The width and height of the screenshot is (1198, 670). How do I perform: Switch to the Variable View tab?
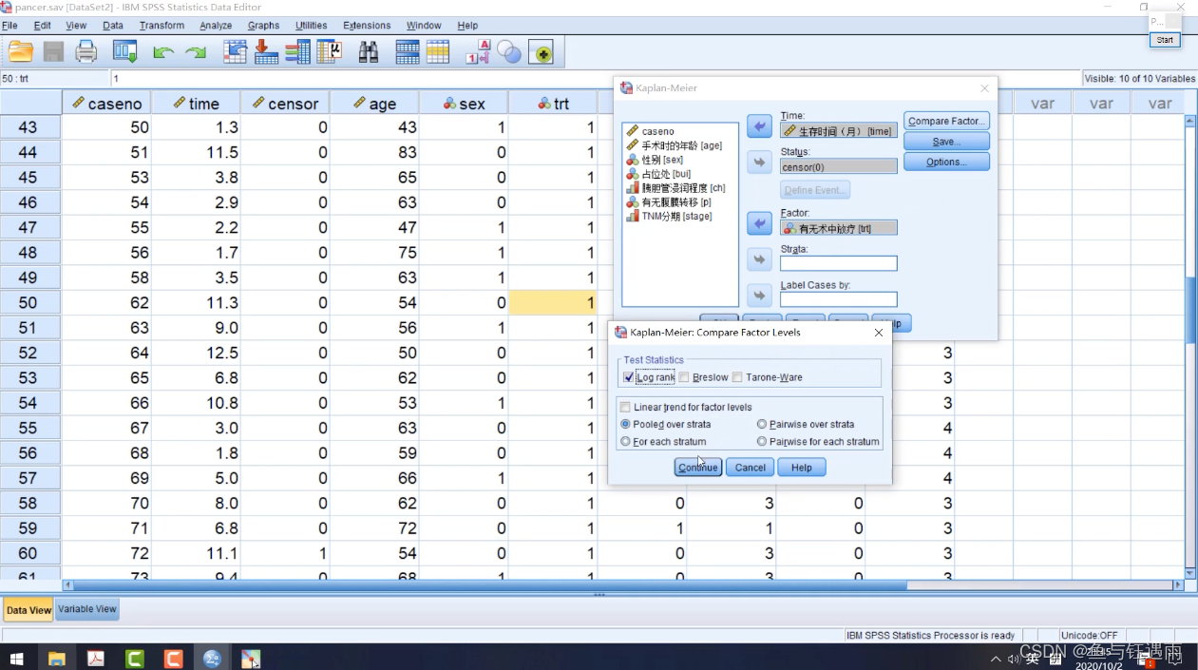[87, 609]
